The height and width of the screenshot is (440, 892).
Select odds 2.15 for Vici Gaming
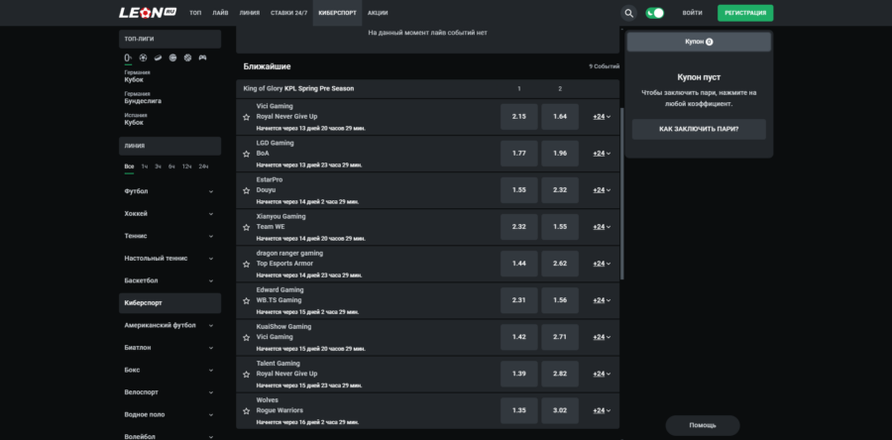point(518,117)
